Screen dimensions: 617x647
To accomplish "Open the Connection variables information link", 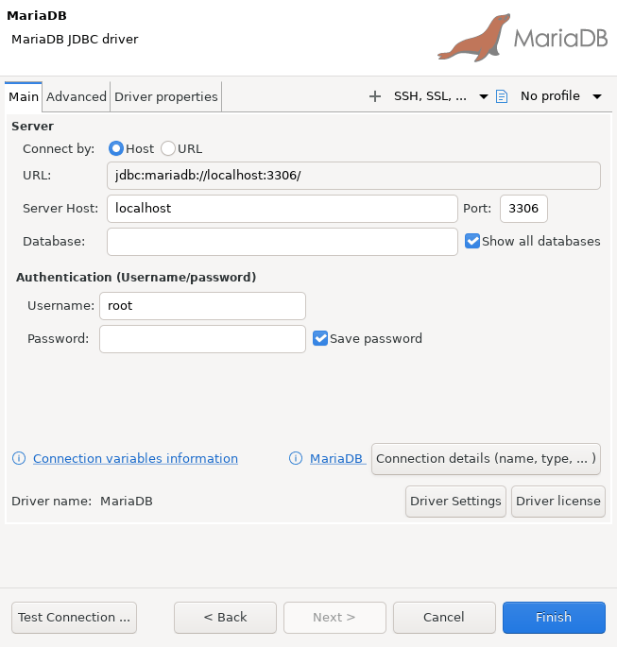I will tap(135, 458).
